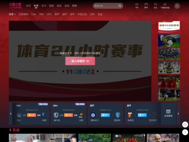Open the user avatar profile icon
This screenshot has width=189, height=142.
pos(177,6)
